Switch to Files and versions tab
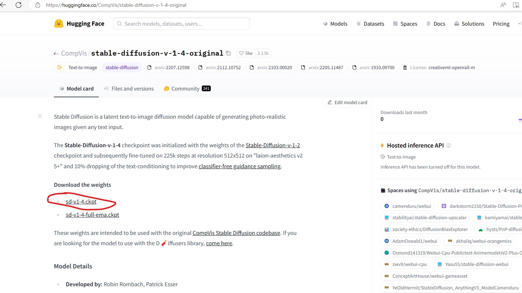This screenshot has height=293, width=522. [129, 88]
